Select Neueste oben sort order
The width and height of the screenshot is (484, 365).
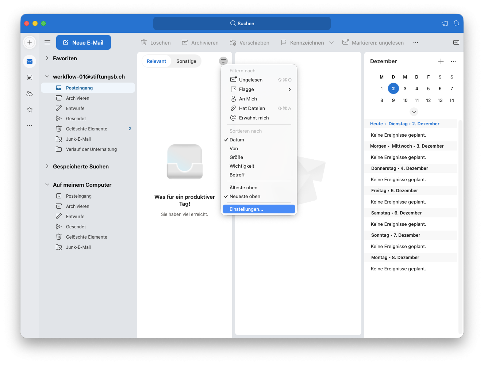pos(245,197)
